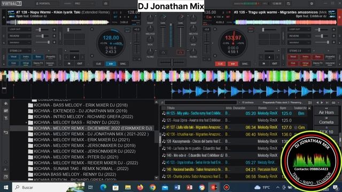Image resolution: width=342 pixels, height=192 pixels.
Task: Open Microsoft Word from the taskbar
Action: coord(177,187)
